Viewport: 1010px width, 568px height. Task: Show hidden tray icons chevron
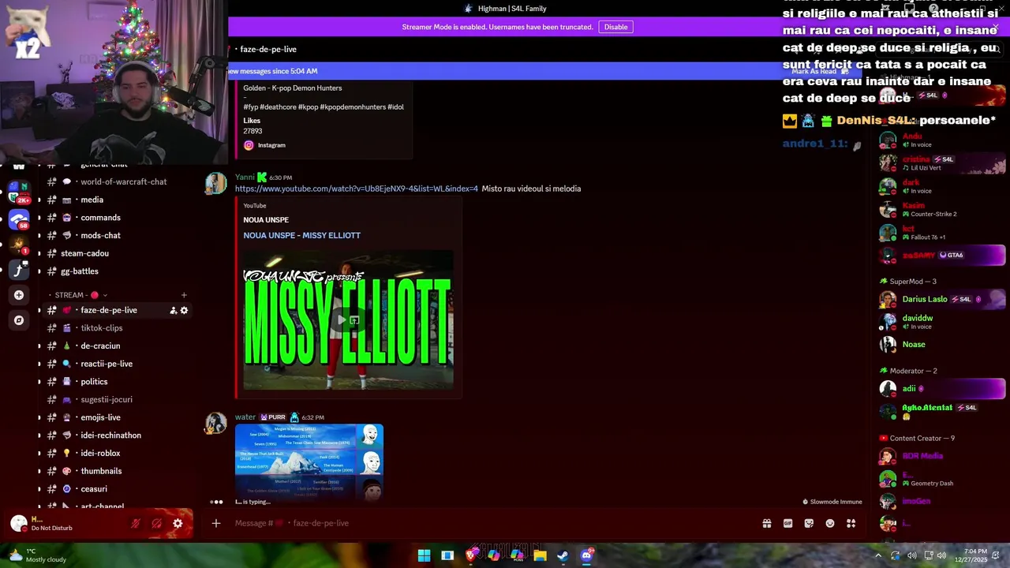pos(877,555)
